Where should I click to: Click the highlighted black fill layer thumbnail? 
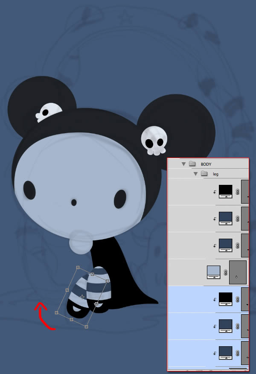[x=225, y=299]
